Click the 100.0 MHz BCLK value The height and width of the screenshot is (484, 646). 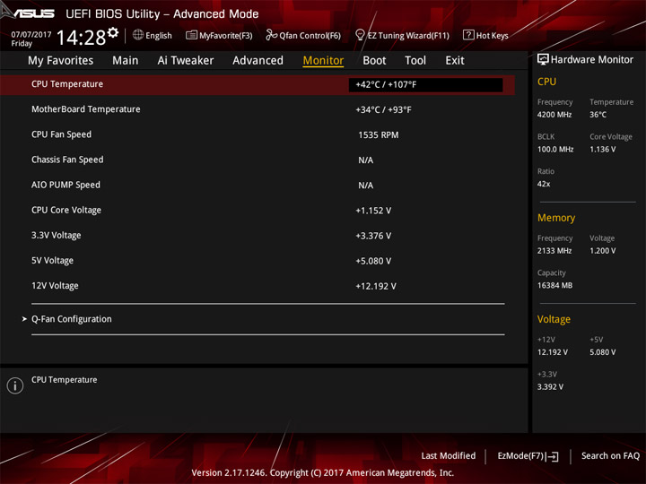555,149
